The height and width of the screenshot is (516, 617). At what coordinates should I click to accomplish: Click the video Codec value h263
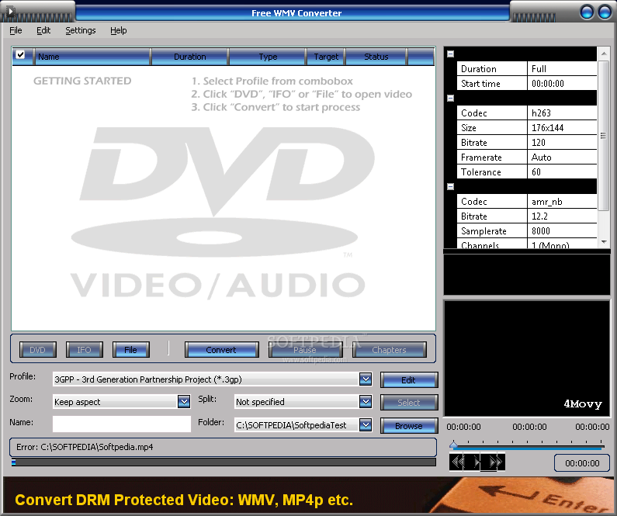(x=562, y=113)
